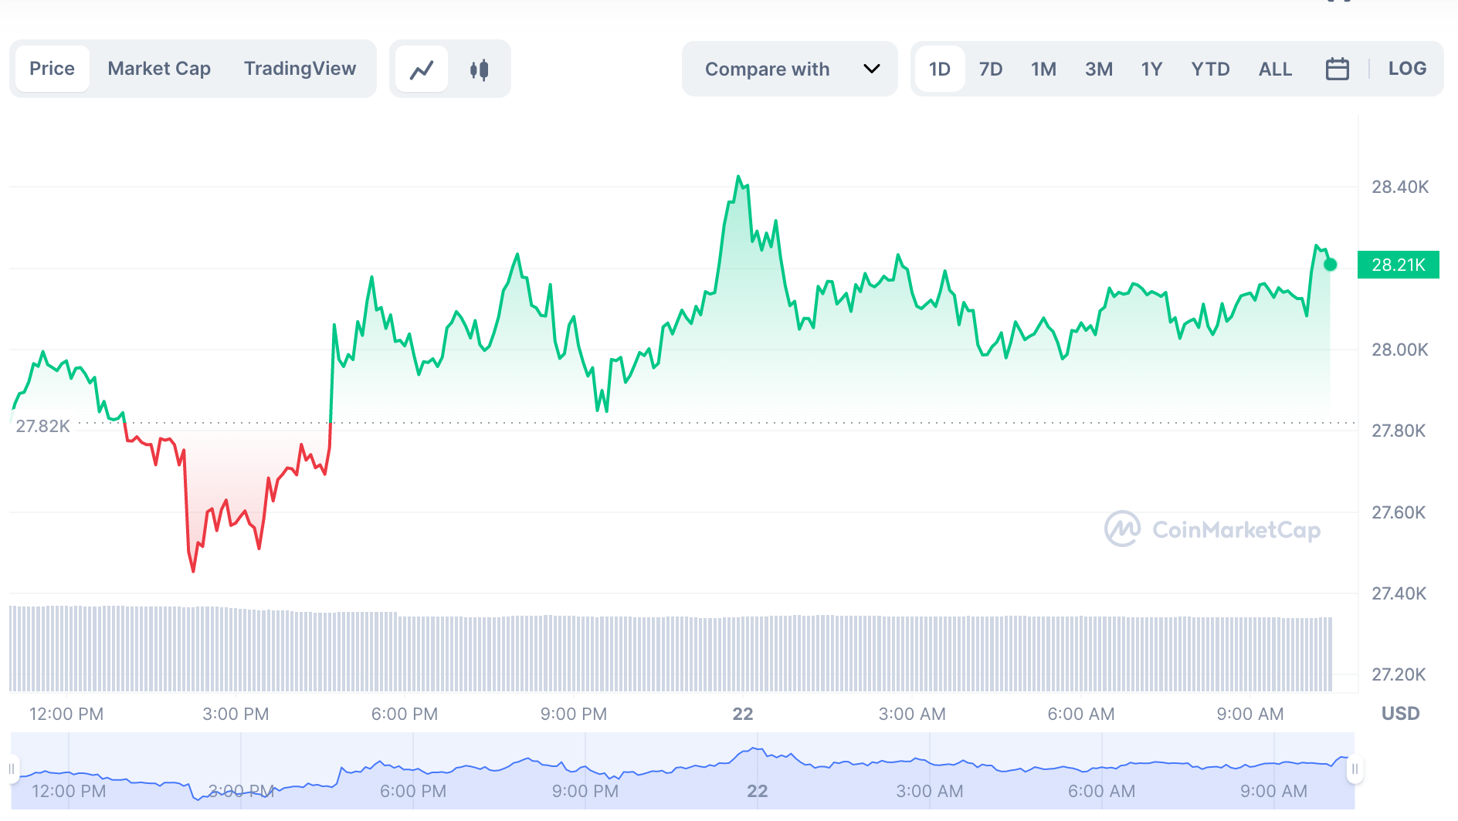Click the 27.60K axis label
1458x821 pixels.
[1398, 512]
